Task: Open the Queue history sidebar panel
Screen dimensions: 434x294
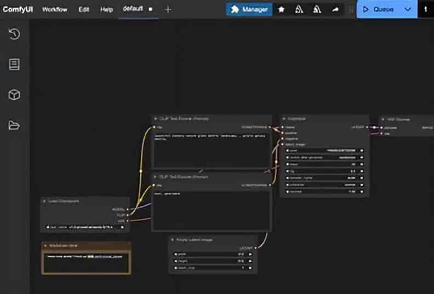Action: coord(14,34)
